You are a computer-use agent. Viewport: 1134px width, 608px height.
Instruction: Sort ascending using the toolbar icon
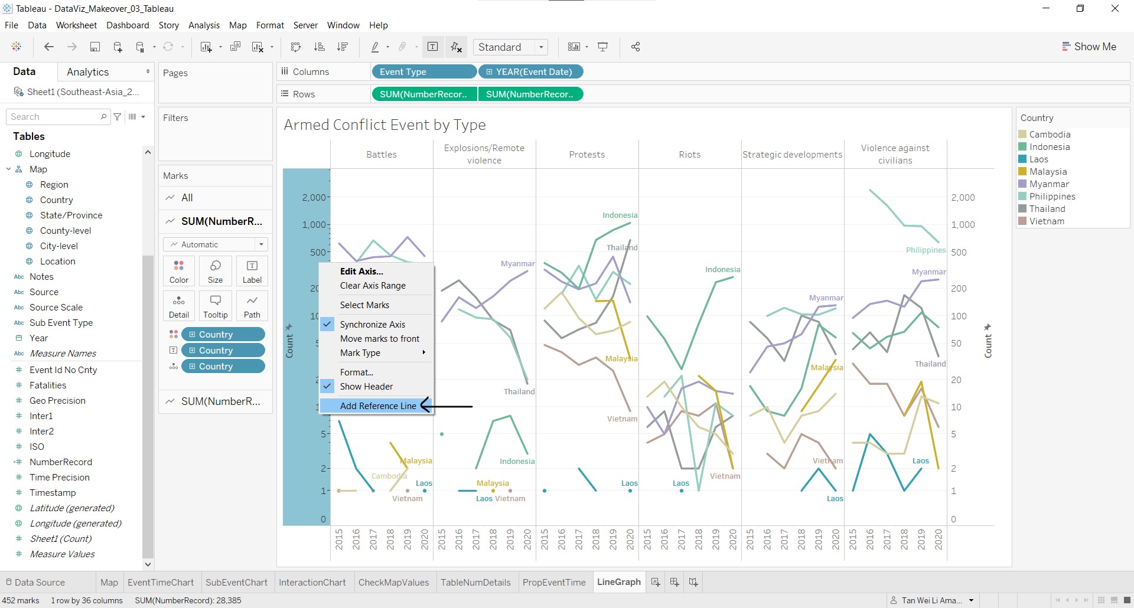coord(319,47)
